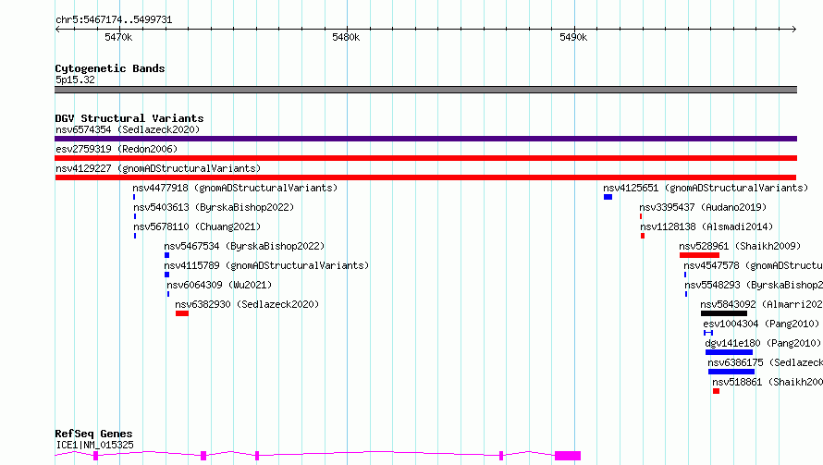Click the 5480k ruler position

346,37
